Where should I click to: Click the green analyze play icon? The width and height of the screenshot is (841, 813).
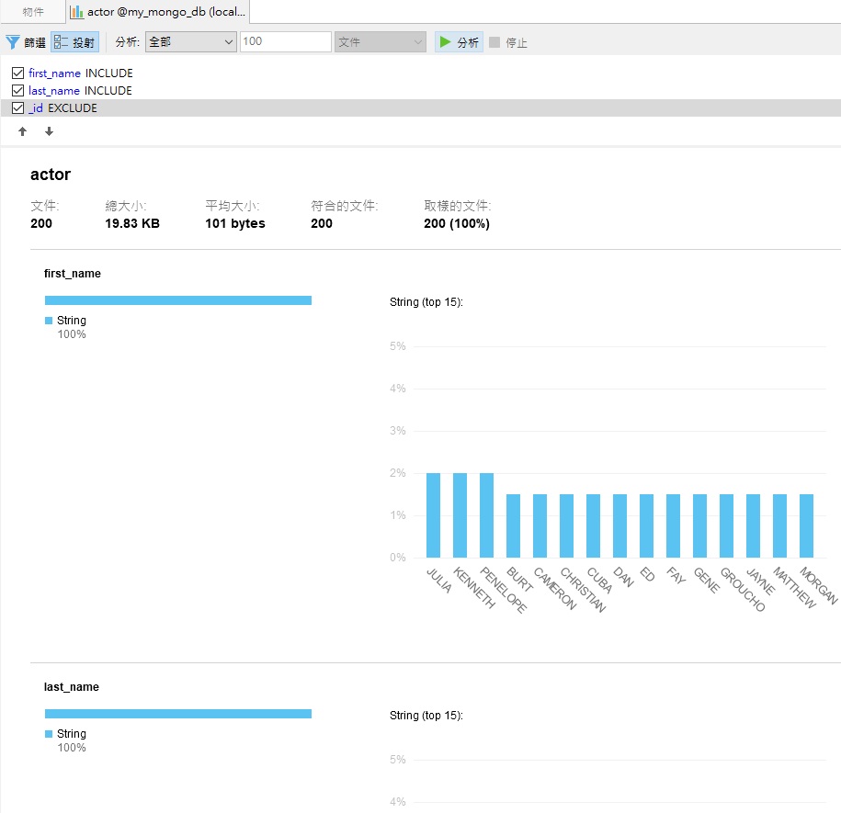(x=446, y=42)
